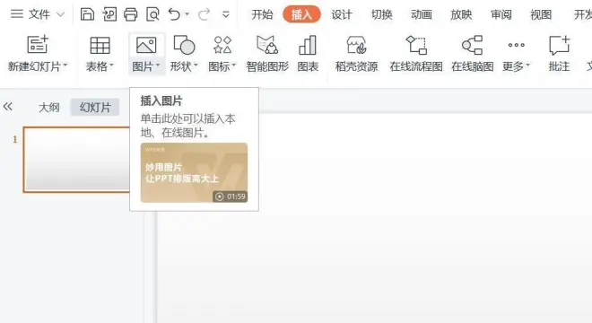Screen dimensions: 592x323
Task: Expand quick access toolbar customize arrow
Action: point(226,14)
